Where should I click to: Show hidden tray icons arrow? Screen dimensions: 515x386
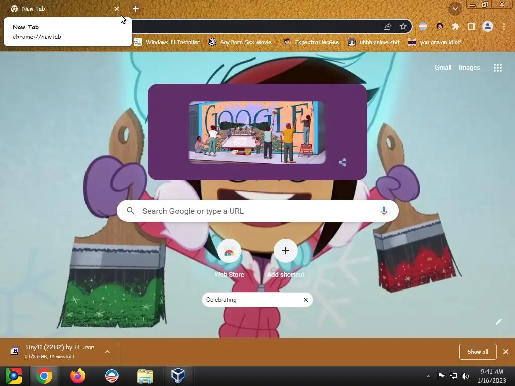428,376
